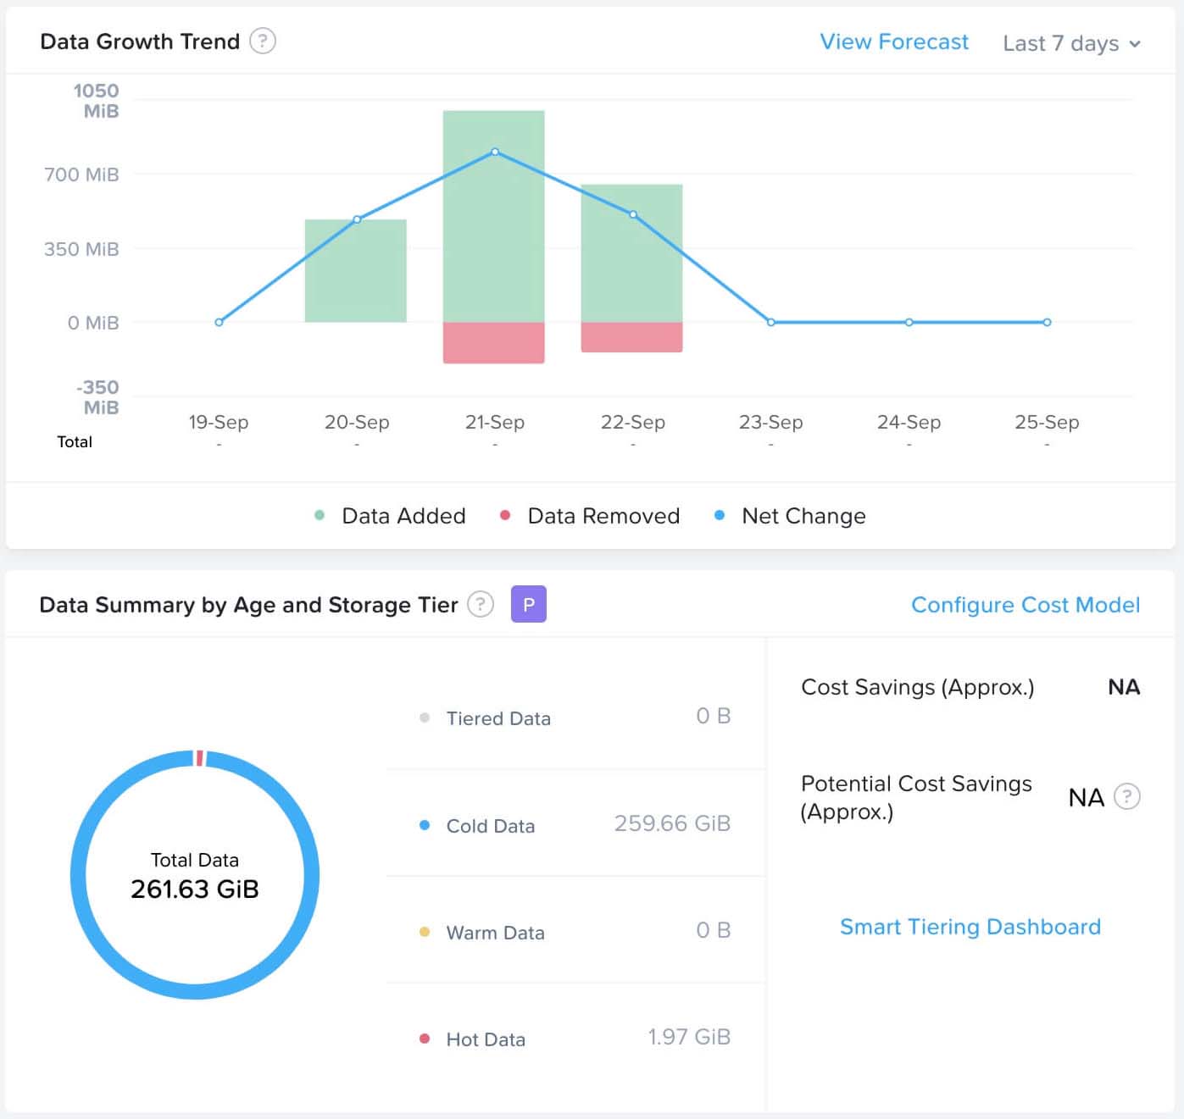Click help icon beside Data Summary title

coord(481,604)
